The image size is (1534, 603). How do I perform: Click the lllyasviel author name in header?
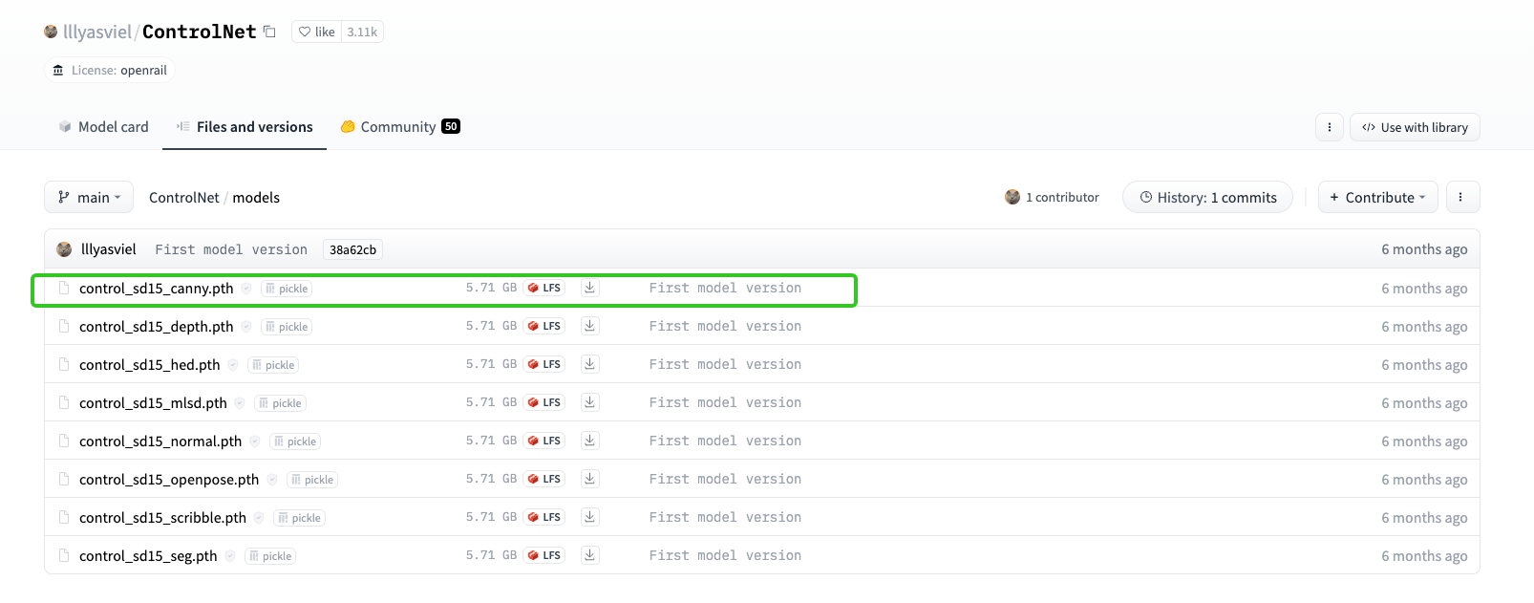pyautogui.click(x=96, y=32)
